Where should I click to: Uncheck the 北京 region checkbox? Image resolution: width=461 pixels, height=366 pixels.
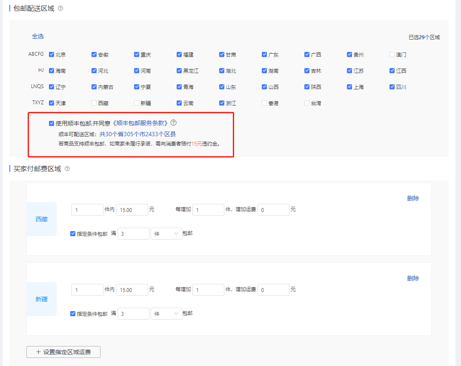tap(52, 54)
